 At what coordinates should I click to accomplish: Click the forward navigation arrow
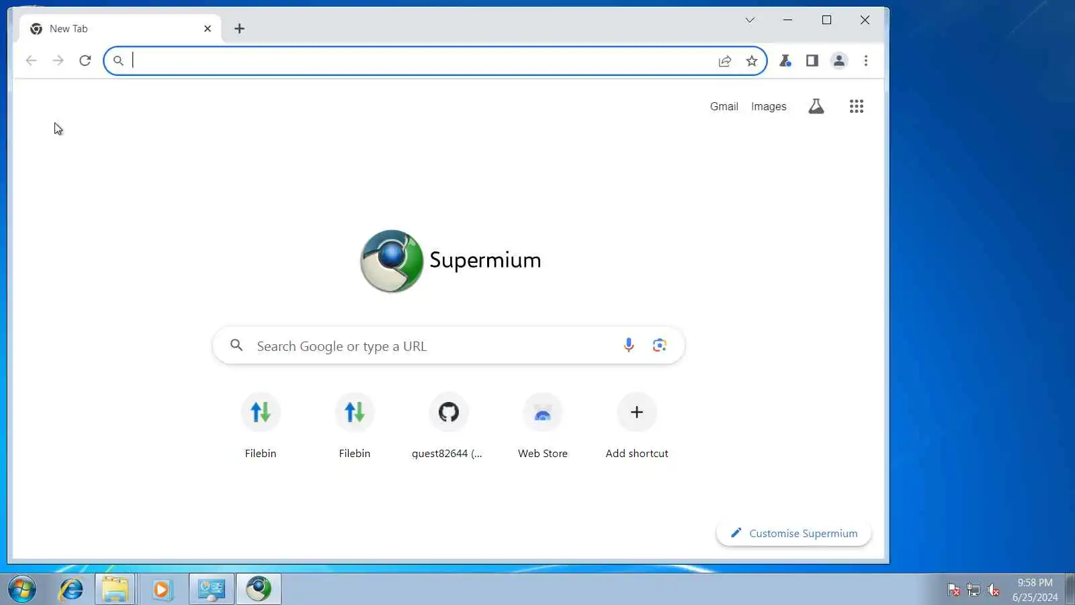(x=58, y=61)
